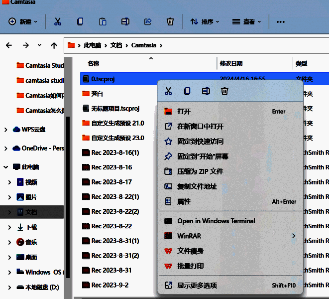Click the paste icon in the top toolbar
329x299 pixels.
(103, 22)
